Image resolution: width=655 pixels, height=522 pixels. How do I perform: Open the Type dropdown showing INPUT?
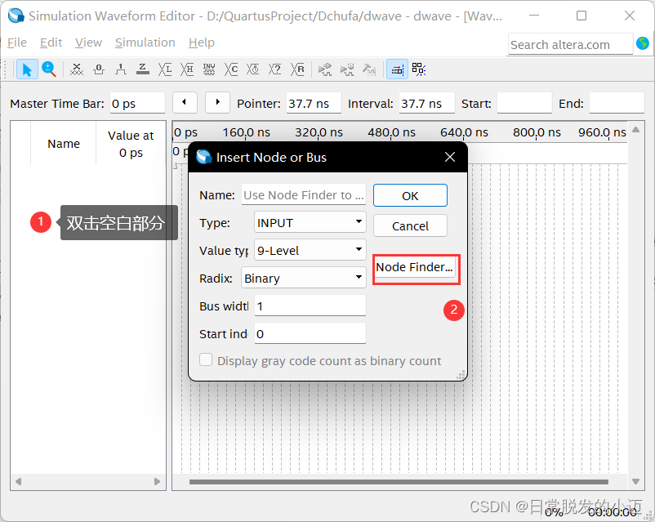[x=310, y=222]
